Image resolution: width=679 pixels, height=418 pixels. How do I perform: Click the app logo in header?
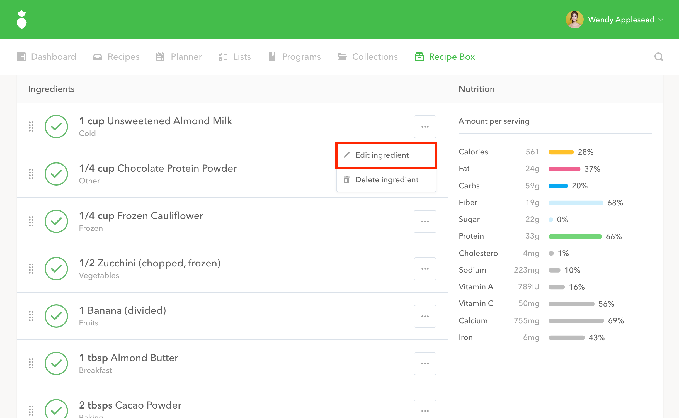tap(22, 20)
